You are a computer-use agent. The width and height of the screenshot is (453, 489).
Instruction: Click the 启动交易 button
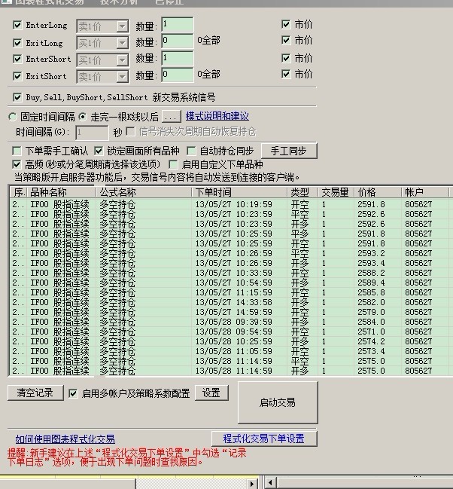[277, 402]
